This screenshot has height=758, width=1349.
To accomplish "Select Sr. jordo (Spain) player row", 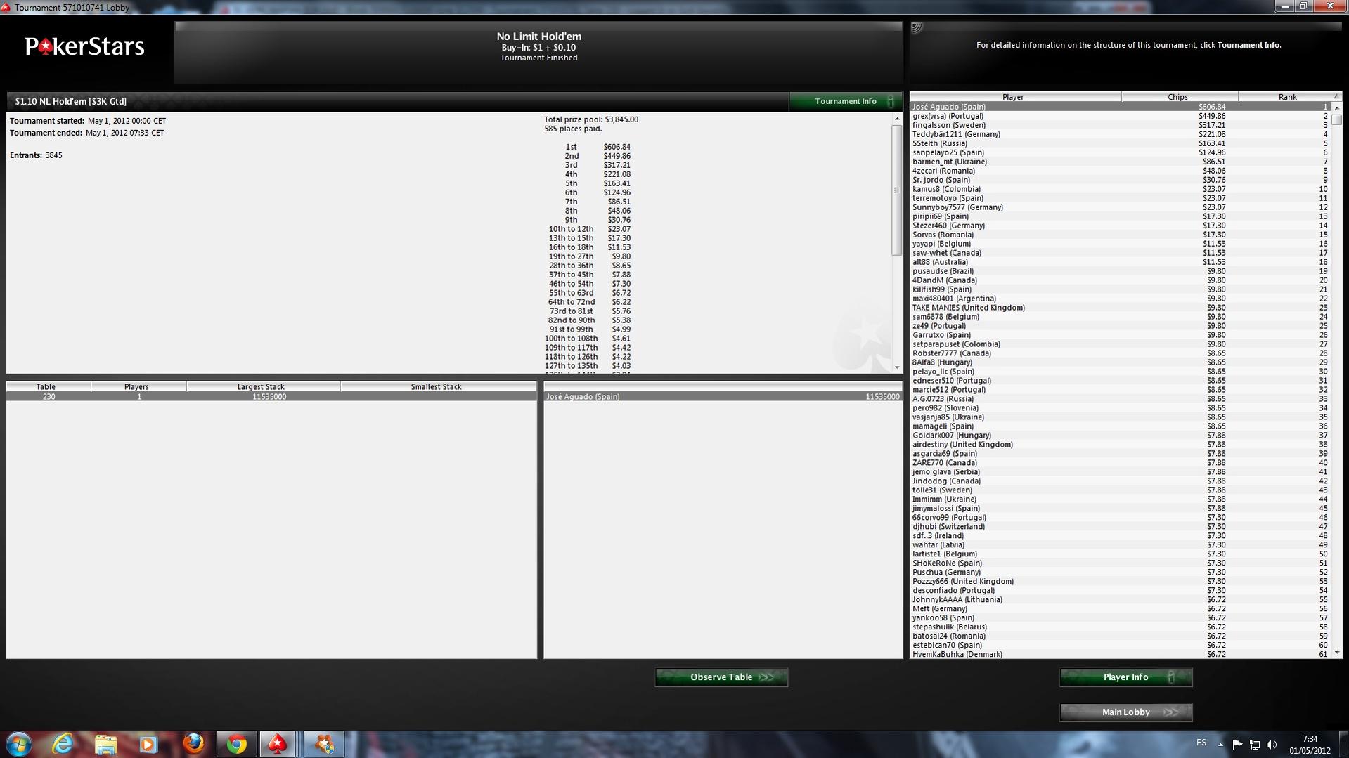I will click(x=1120, y=180).
